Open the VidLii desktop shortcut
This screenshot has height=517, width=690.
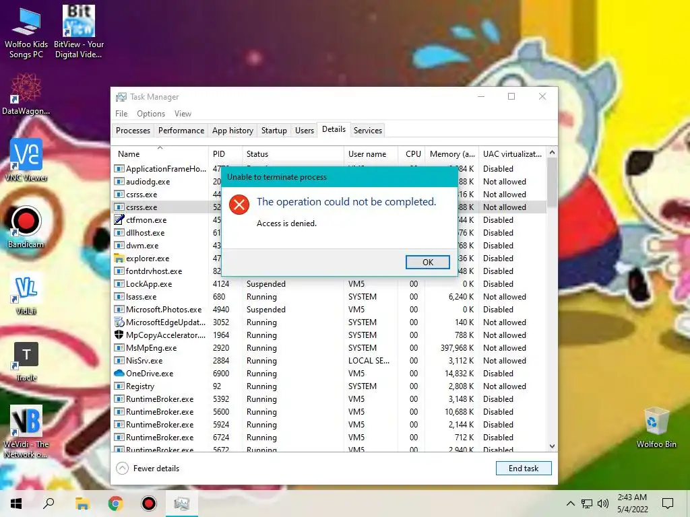coord(26,294)
